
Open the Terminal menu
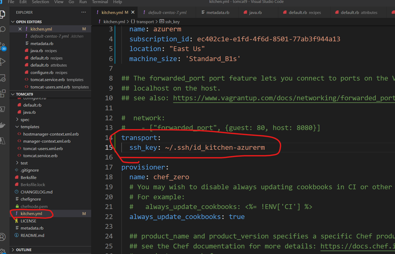(100, 2)
